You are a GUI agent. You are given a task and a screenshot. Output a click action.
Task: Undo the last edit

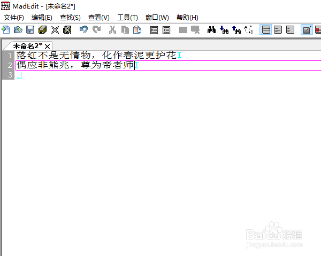(x=84, y=30)
